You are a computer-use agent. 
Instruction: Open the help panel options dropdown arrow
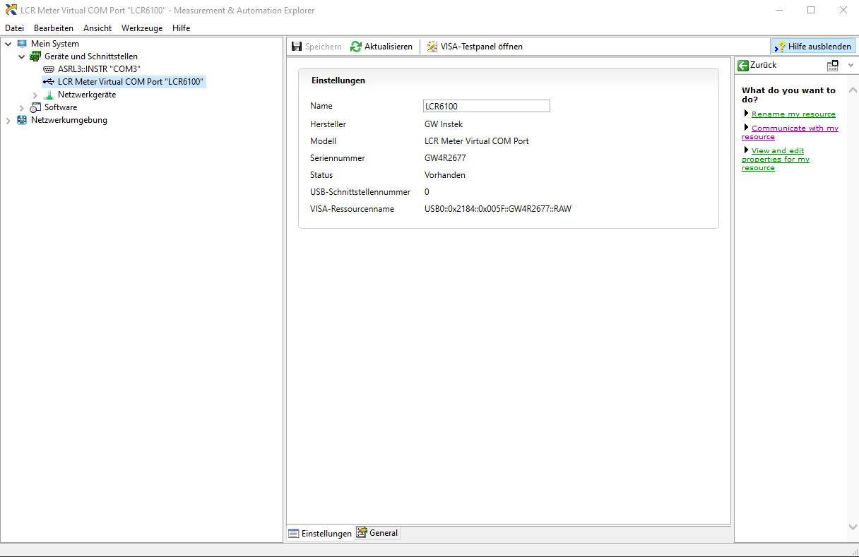[850, 65]
